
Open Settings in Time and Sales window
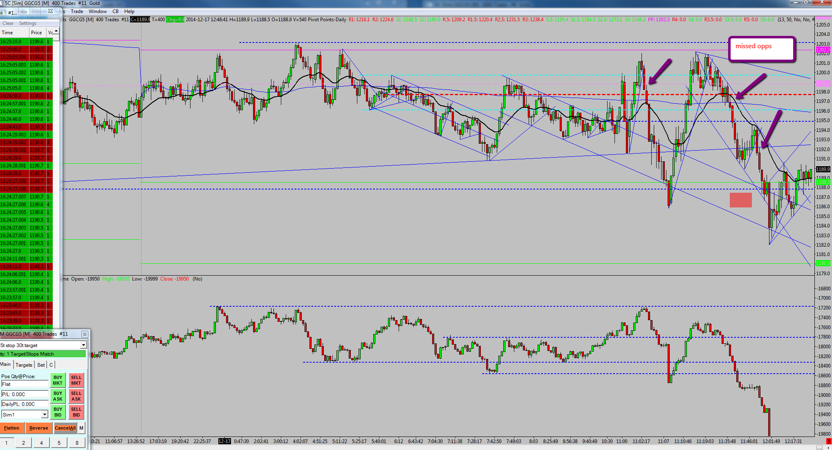(x=28, y=23)
